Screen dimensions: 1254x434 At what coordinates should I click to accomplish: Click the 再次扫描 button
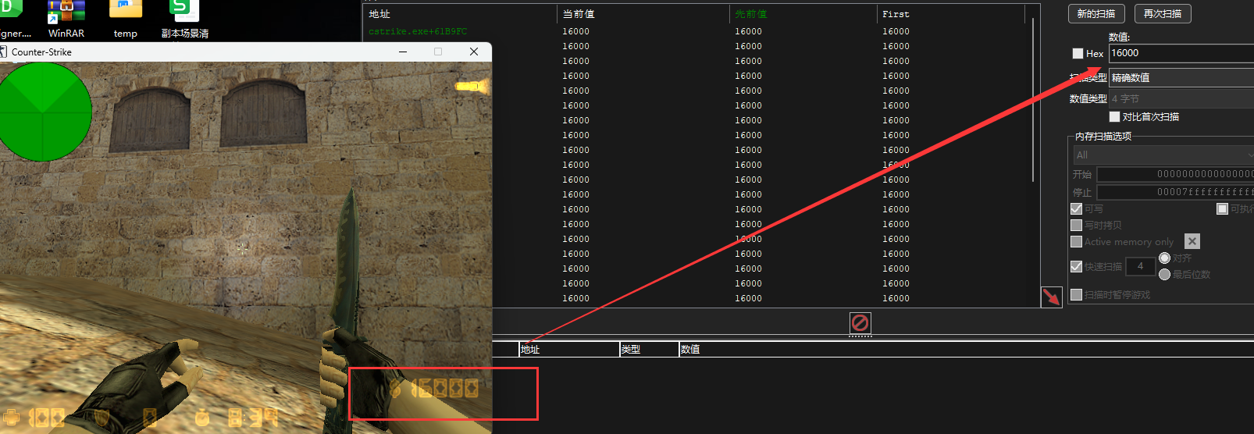click(x=1163, y=13)
